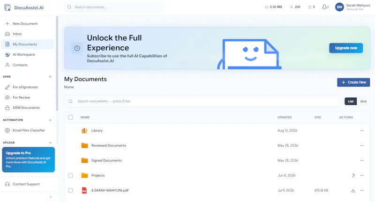This screenshot has height=202, width=375.
Task: Click the star credits icon showing 200
Action: pos(292,7)
